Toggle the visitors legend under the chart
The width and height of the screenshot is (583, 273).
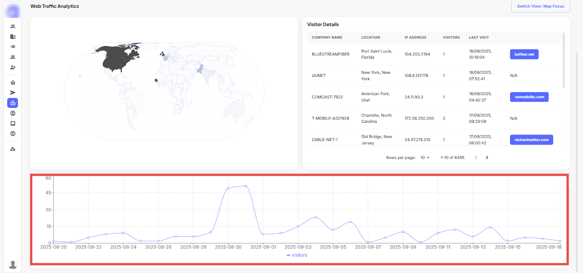click(x=297, y=255)
